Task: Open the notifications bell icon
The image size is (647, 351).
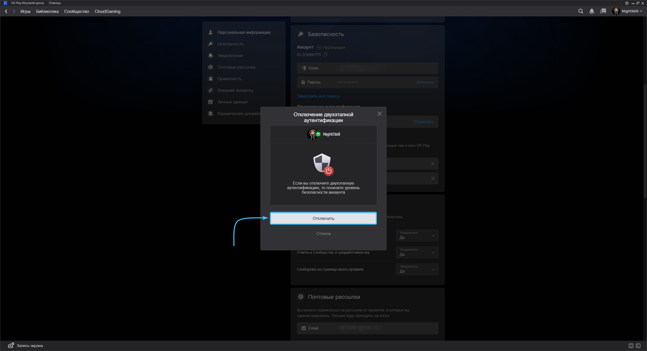Action: [x=592, y=11]
